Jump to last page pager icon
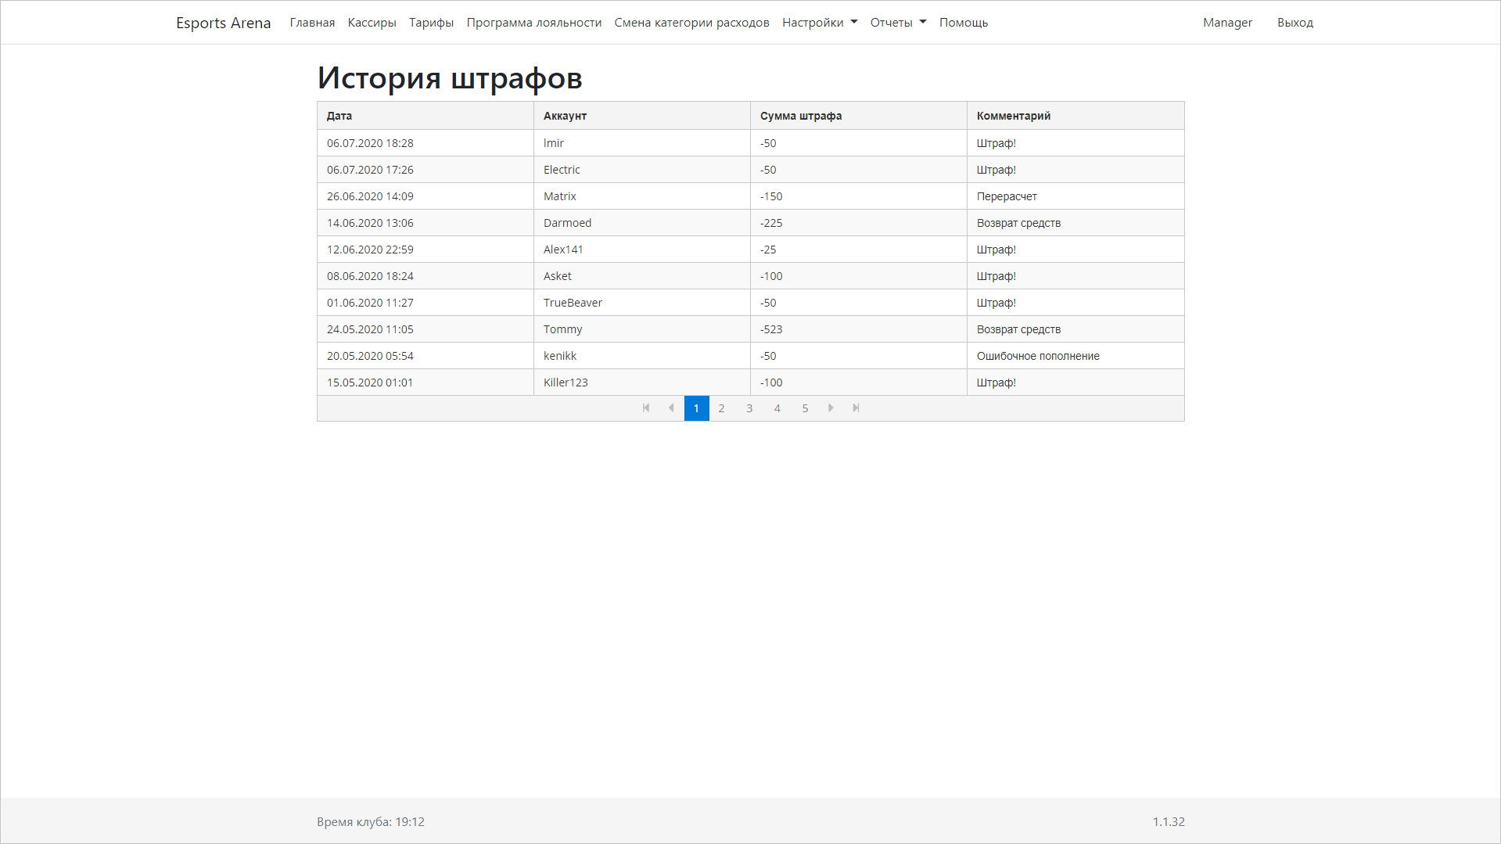This screenshot has height=844, width=1501. (856, 408)
